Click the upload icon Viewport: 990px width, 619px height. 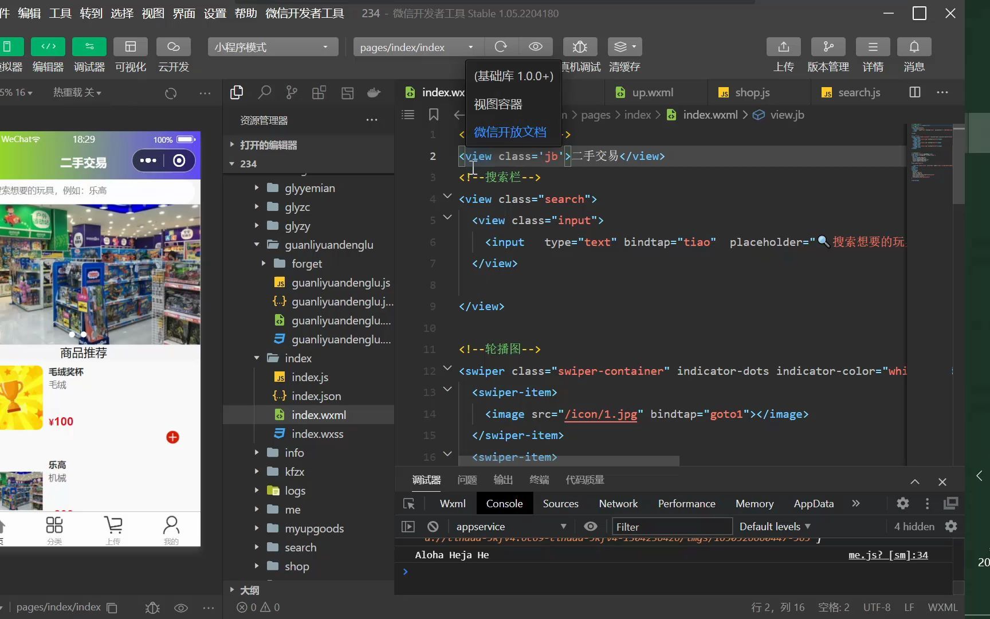(784, 47)
